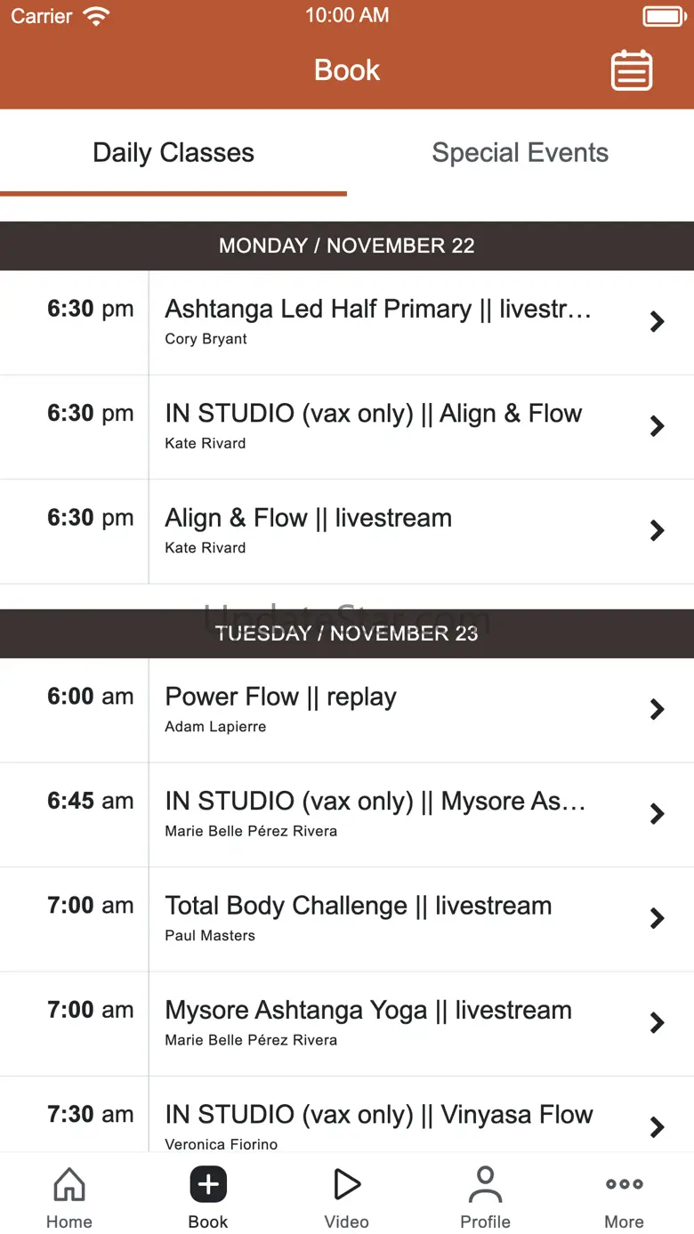Tap the Book plus icon
694x1234 pixels.
point(208,1185)
